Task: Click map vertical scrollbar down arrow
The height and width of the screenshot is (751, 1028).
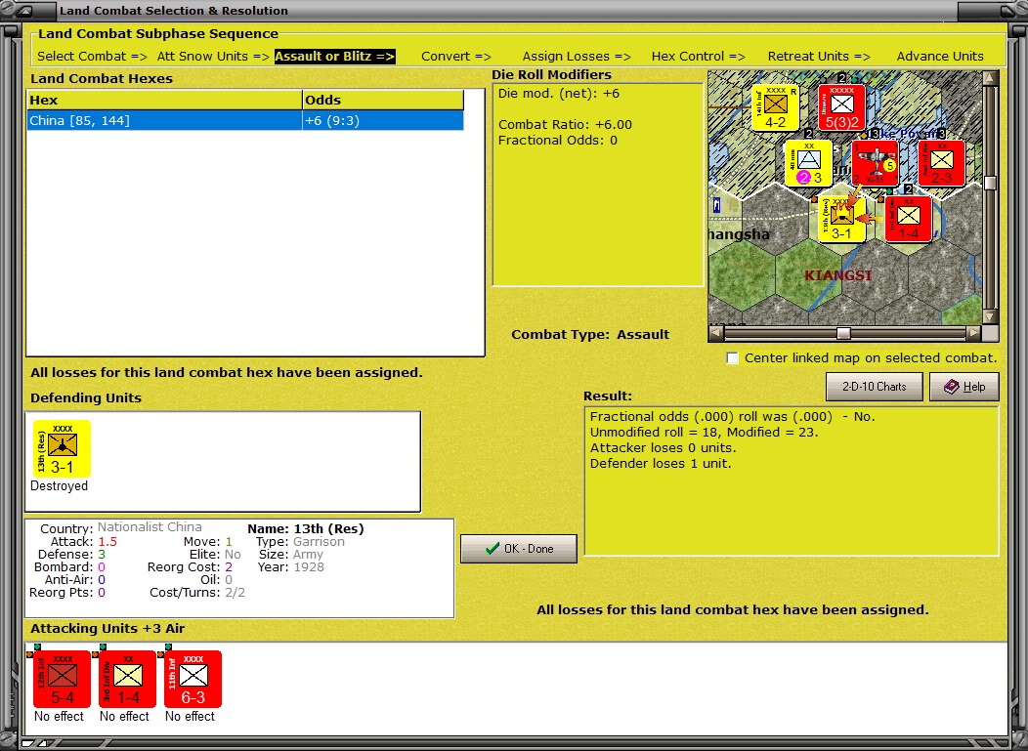Action: click(x=990, y=316)
